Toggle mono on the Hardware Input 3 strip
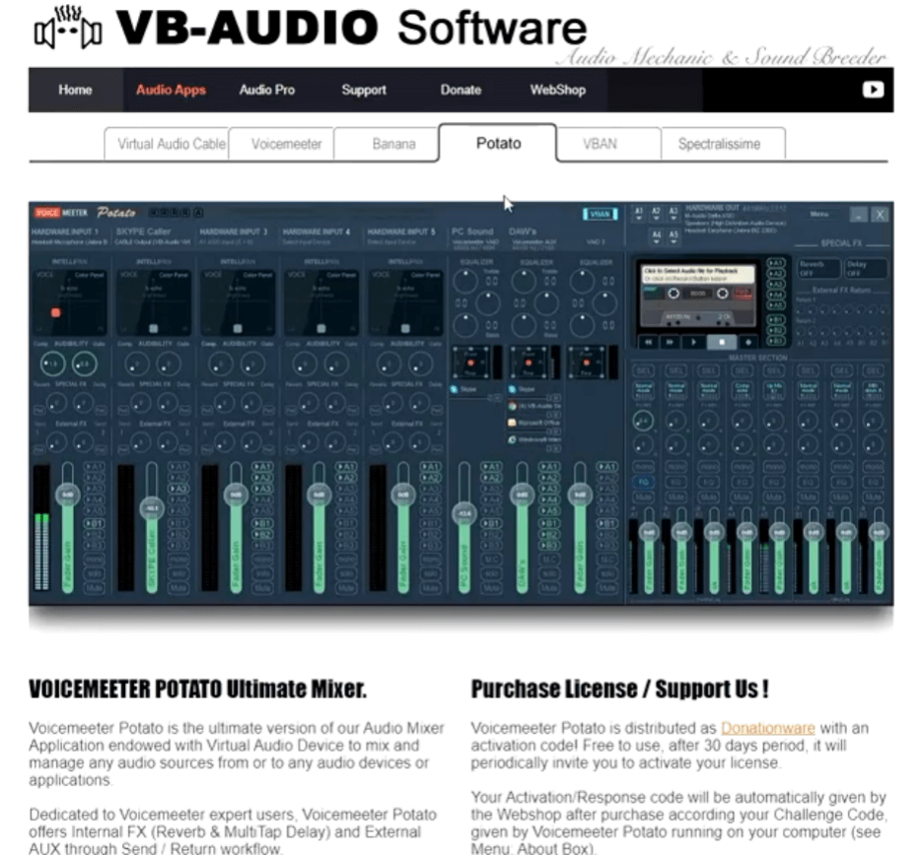The width and height of the screenshot is (923, 855). point(262,559)
